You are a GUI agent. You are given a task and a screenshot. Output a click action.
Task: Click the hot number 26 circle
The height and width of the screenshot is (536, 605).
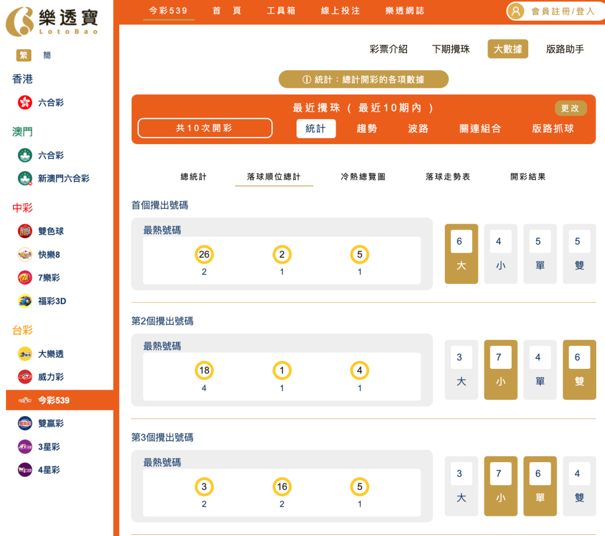coord(204,254)
